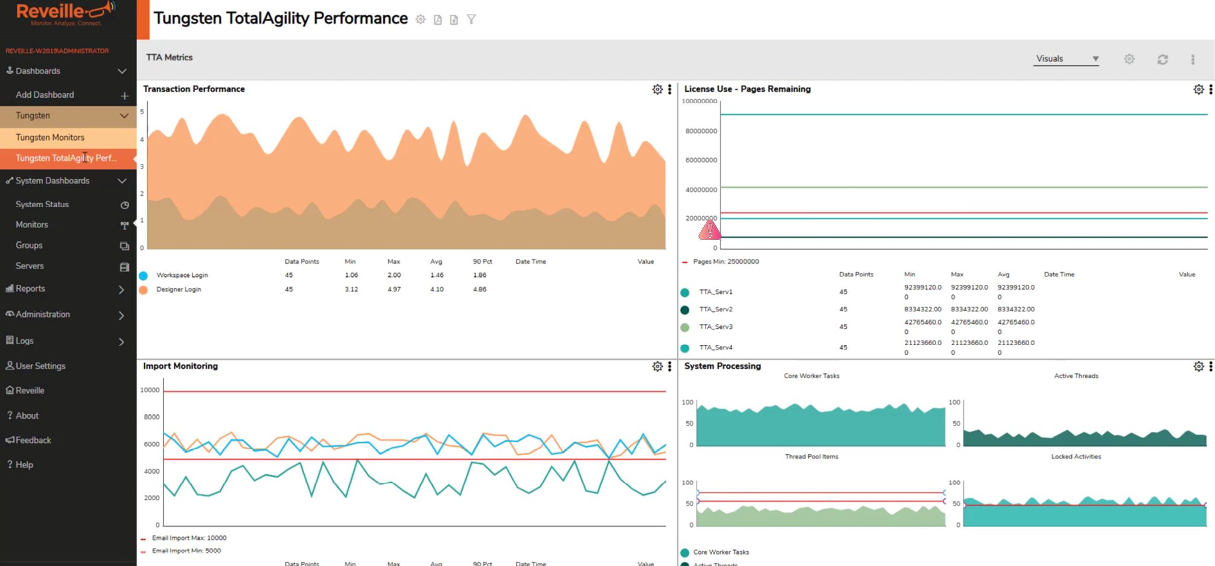Toggle TTA_Serv3 legend swatch
1215x566 pixels.
click(x=685, y=328)
